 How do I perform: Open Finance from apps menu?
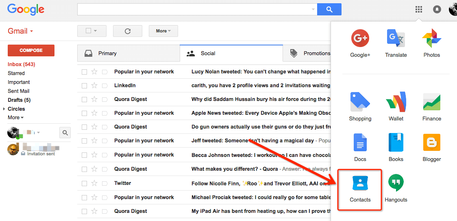[x=432, y=107]
